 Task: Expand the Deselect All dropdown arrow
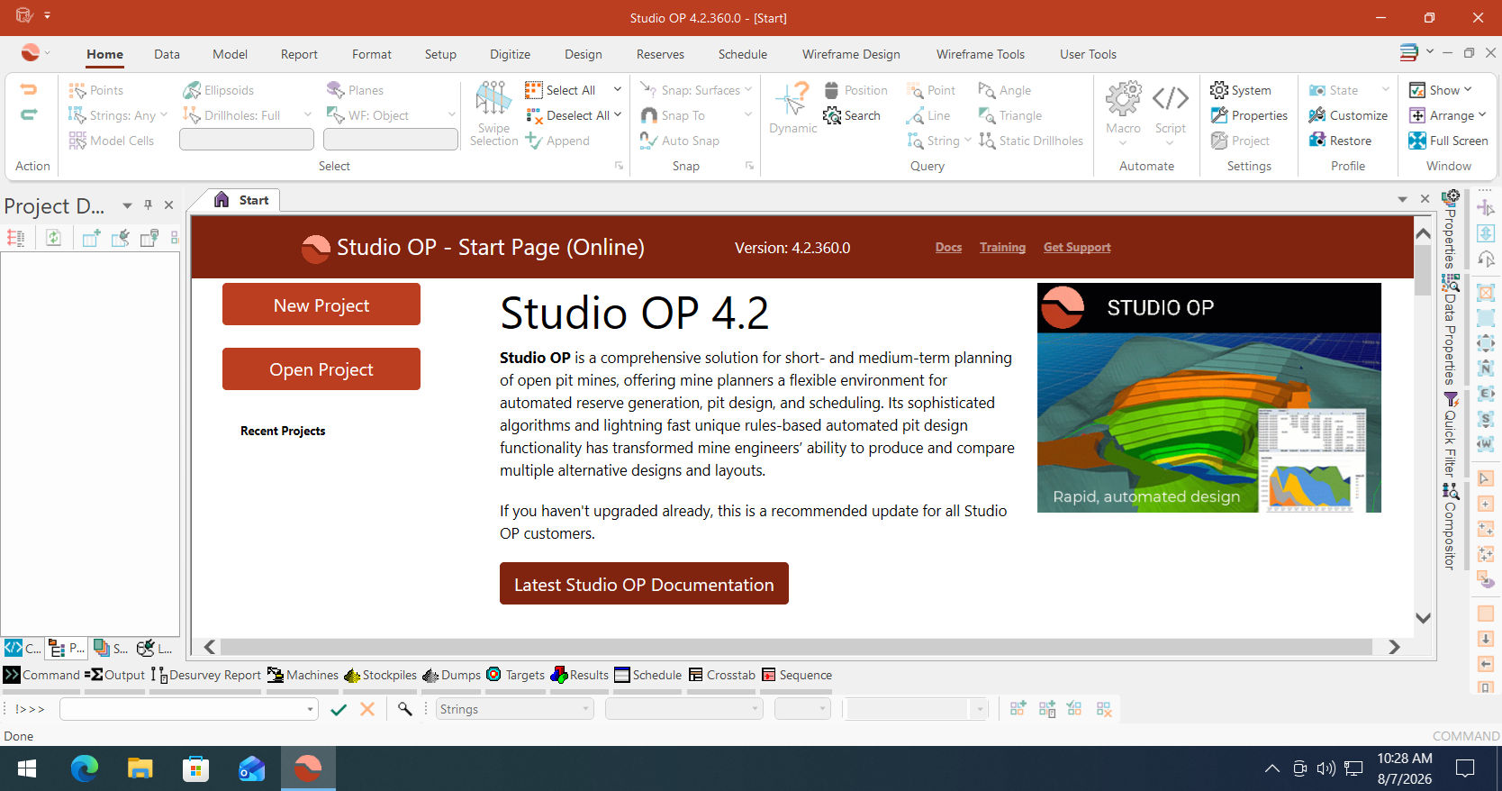(618, 114)
